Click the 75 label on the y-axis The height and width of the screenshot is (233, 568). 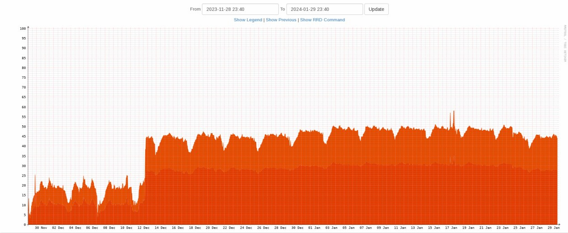click(x=24, y=77)
